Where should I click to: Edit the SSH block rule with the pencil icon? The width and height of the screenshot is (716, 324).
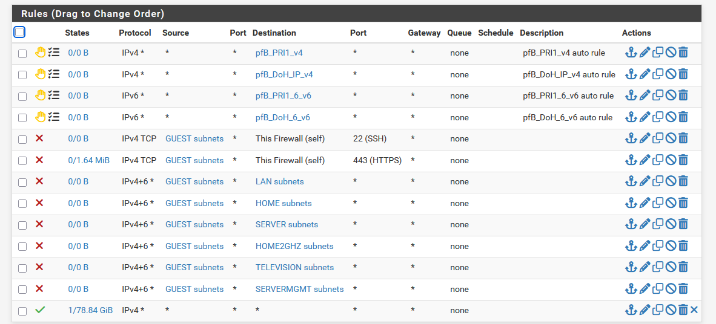click(x=645, y=138)
